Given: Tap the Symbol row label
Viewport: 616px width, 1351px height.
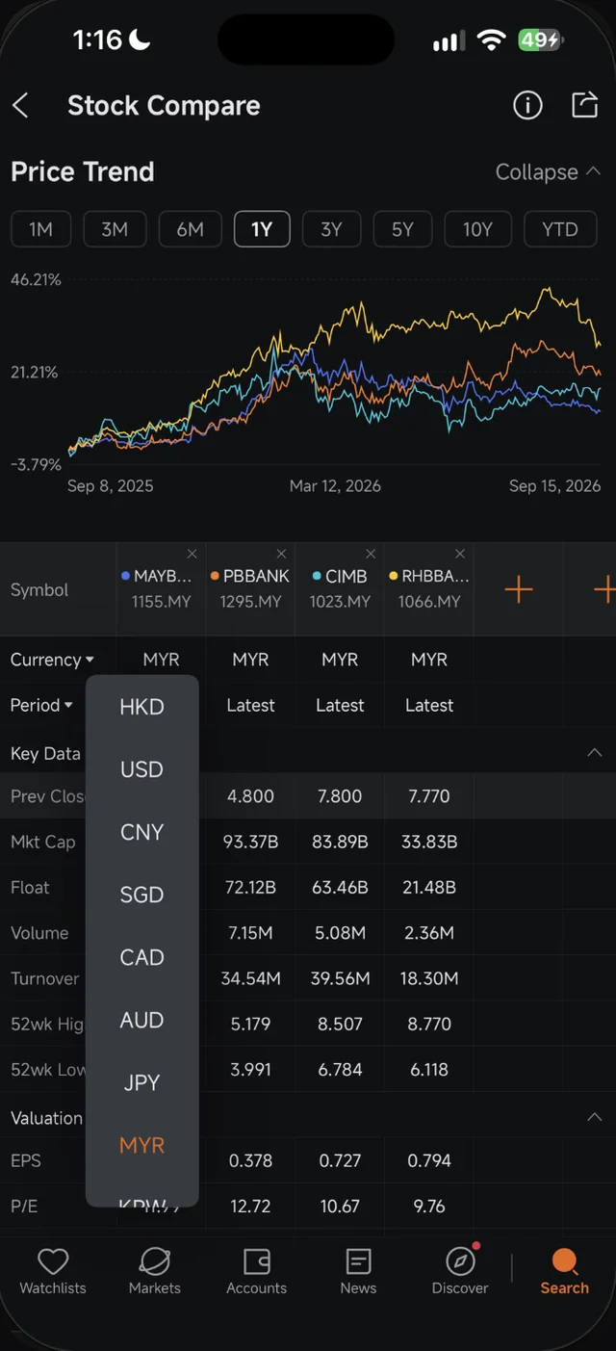Looking at the screenshot, I should coord(39,589).
